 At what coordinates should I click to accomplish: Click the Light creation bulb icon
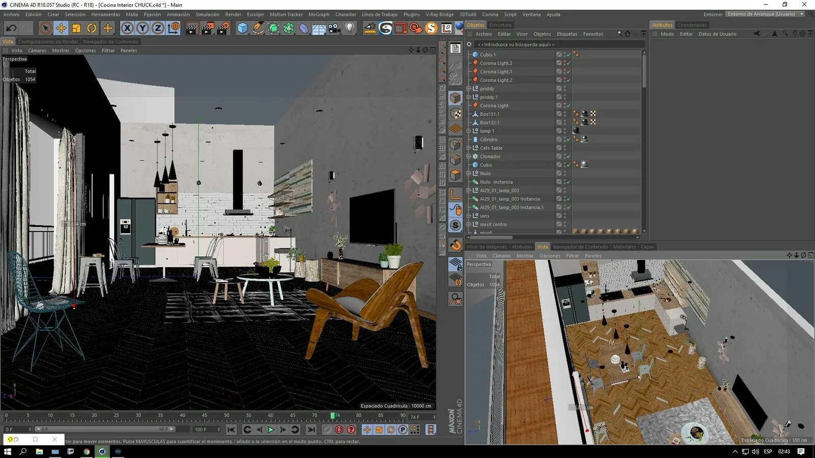point(349,28)
